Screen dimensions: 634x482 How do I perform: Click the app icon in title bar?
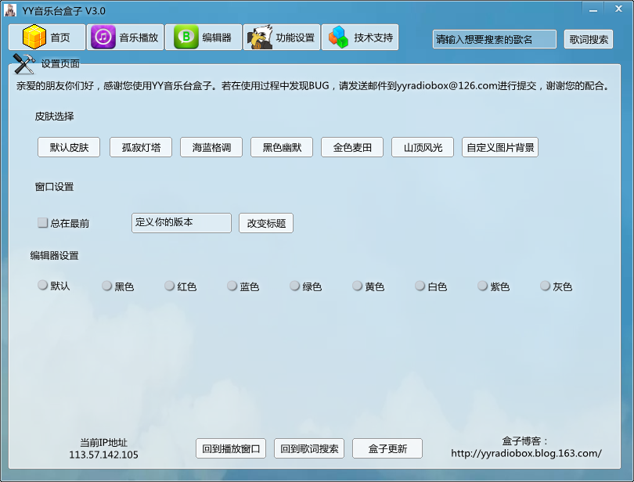(x=11, y=10)
